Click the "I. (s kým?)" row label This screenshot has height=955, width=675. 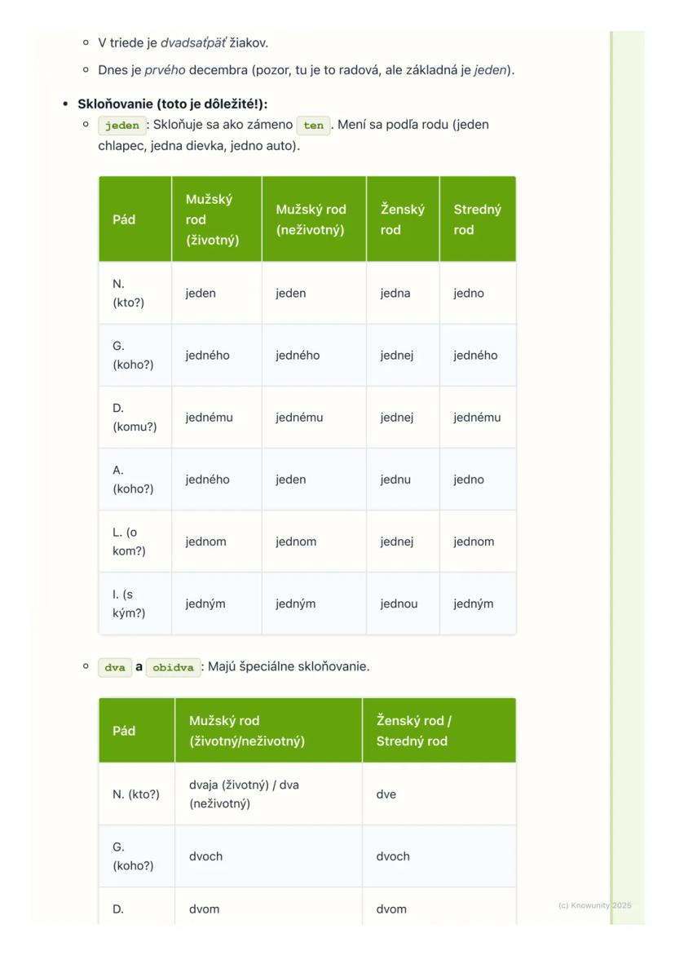[129, 604]
